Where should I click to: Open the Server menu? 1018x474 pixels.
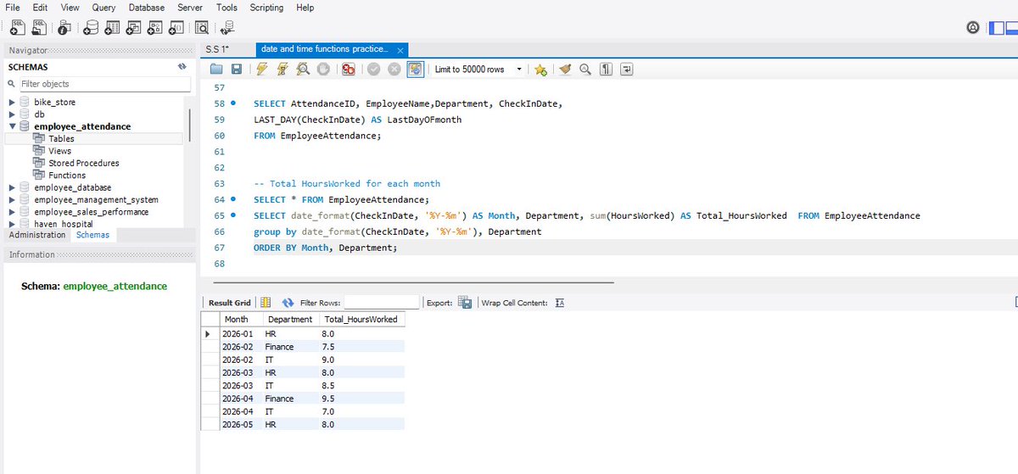pyautogui.click(x=190, y=8)
